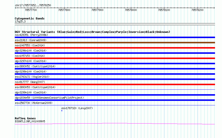Open esv1787320 (Levy2007) variant label
Screen dimensions: 222x138
[x=77, y=108]
